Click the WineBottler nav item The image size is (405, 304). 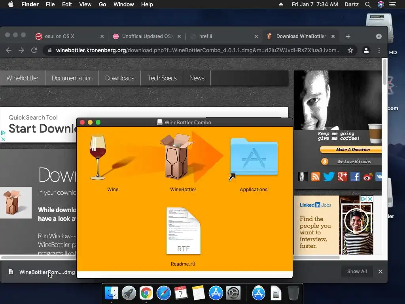pyautogui.click(x=23, y=78)
